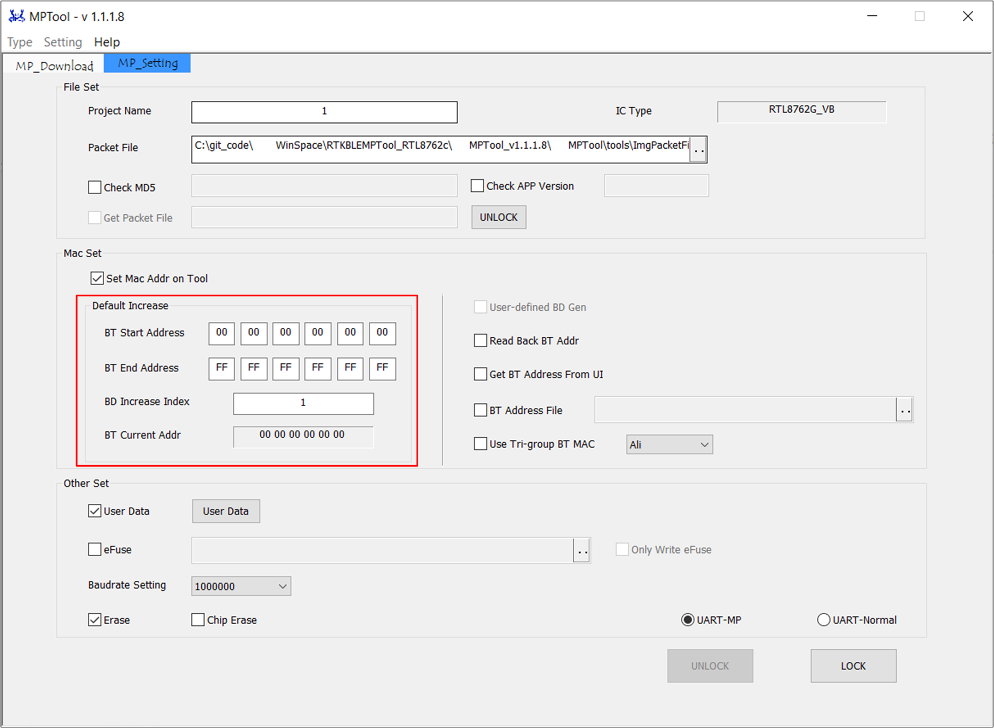
Task: Toggle Set Mac Addr on Tool
Action: pos(97,278)
